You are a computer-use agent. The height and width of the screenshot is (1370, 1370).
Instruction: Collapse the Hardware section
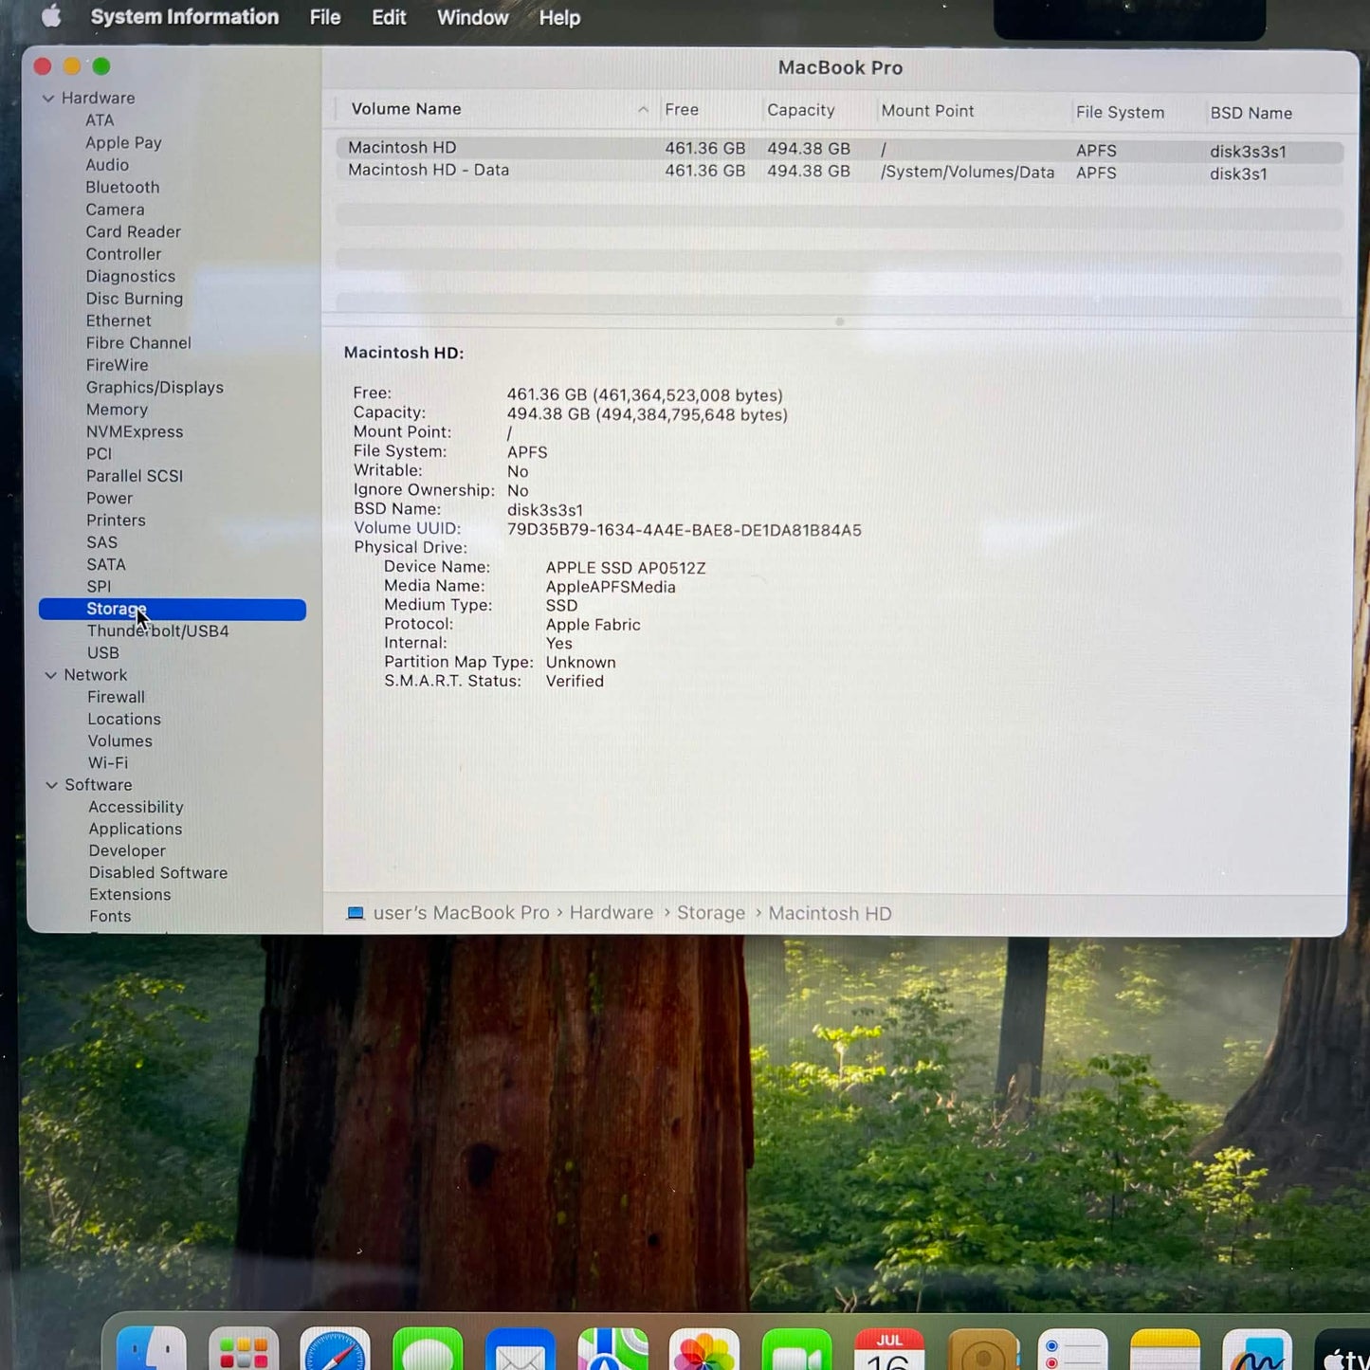[48, 98]
